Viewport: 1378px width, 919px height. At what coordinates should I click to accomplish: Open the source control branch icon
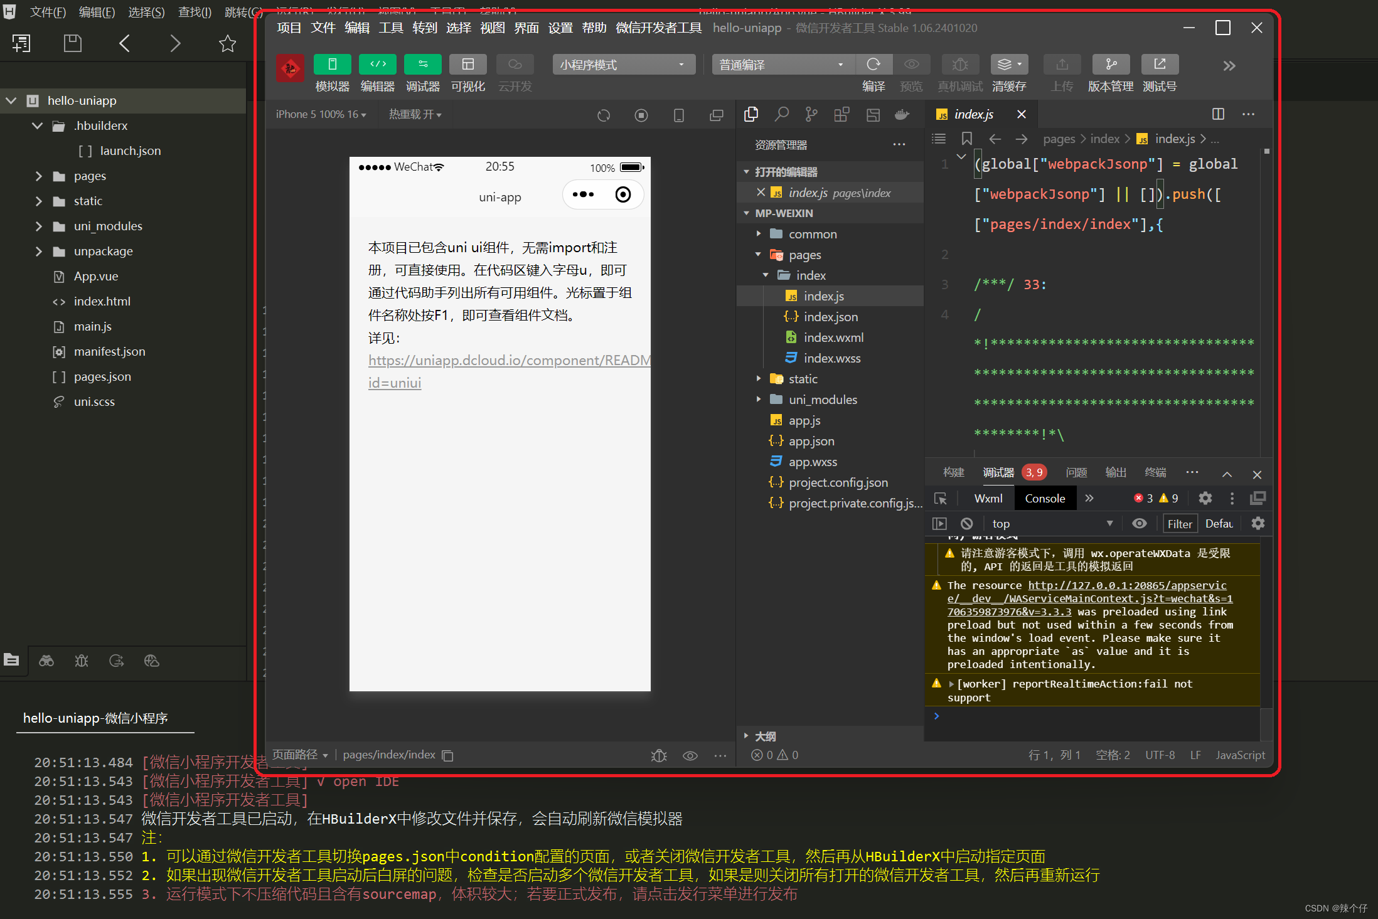coord(811,114)
